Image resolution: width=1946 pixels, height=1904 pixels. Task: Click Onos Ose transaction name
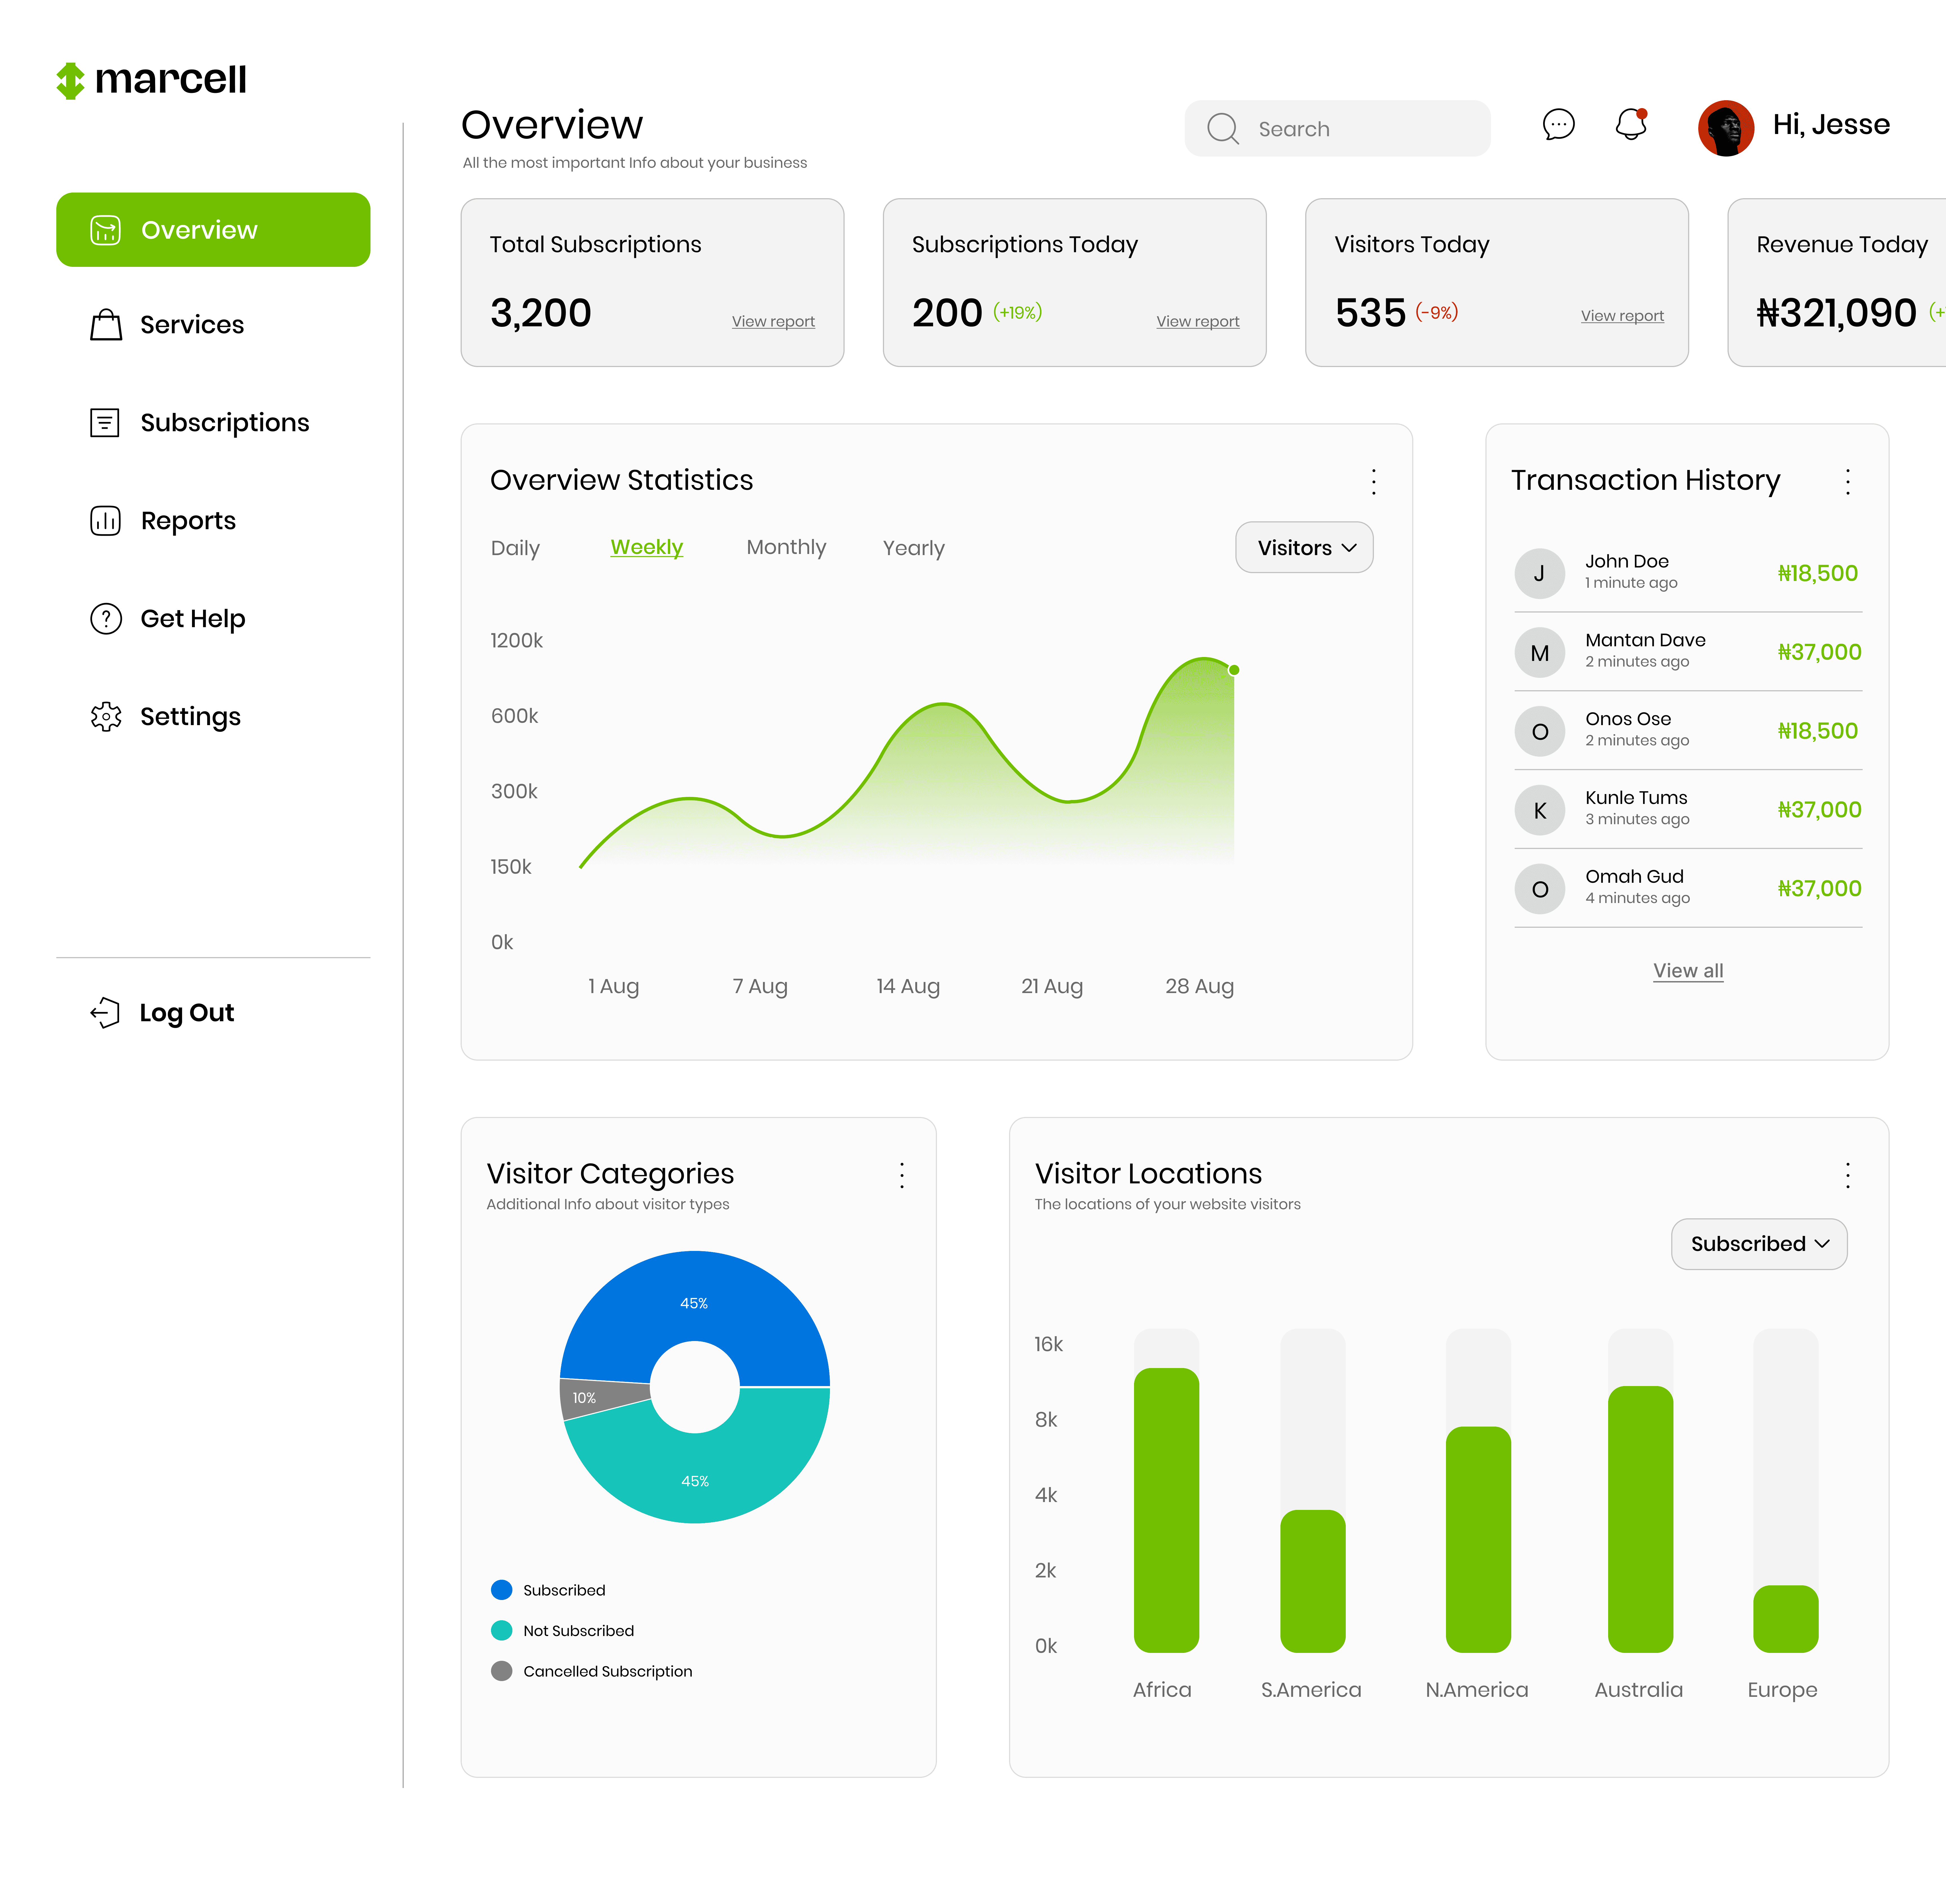pyautogui.click(x=1628, y=719)
